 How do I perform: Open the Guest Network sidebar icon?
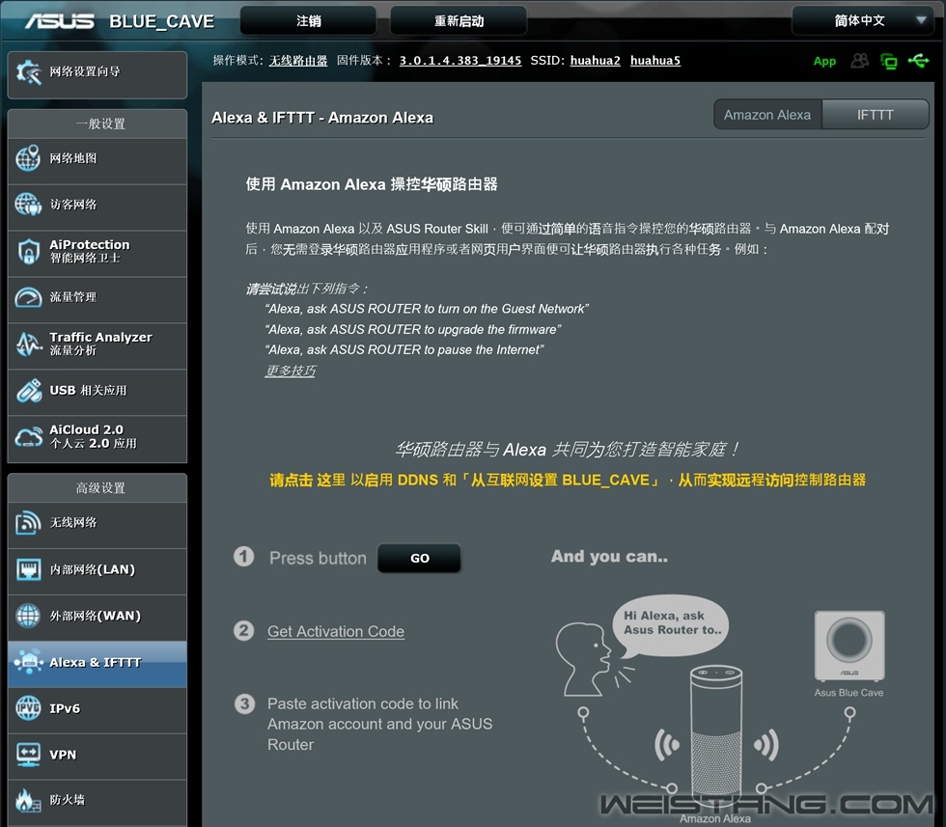tap(28, 205)
